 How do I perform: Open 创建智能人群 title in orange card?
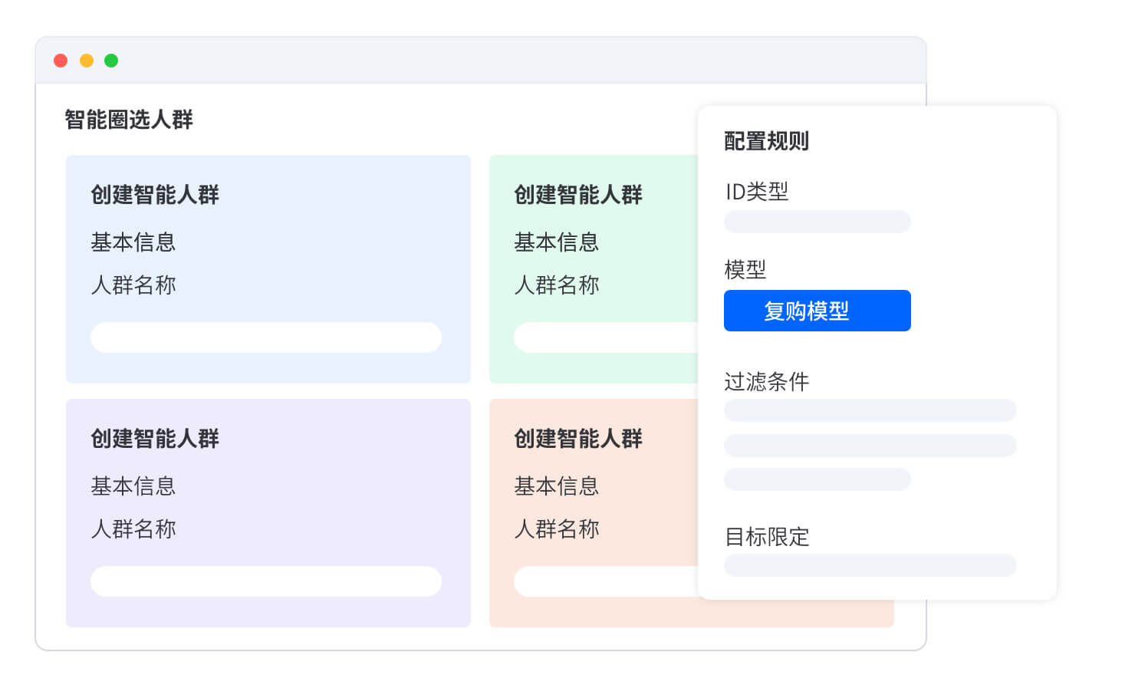[x=578, y=439]
